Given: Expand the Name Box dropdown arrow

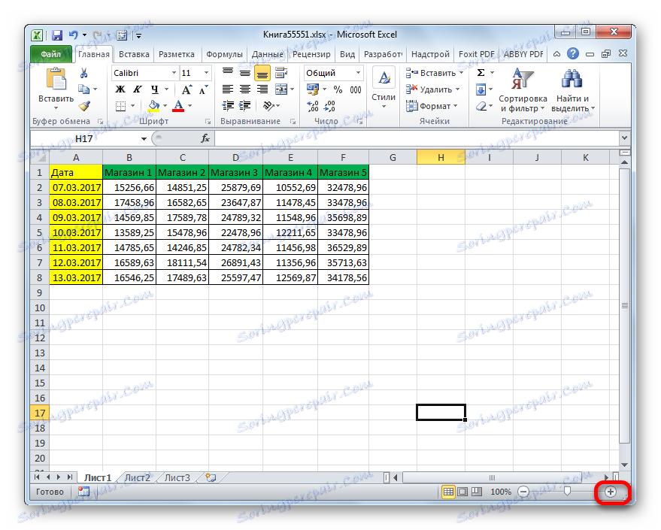Looking at the screenshot, I should 144,138.
